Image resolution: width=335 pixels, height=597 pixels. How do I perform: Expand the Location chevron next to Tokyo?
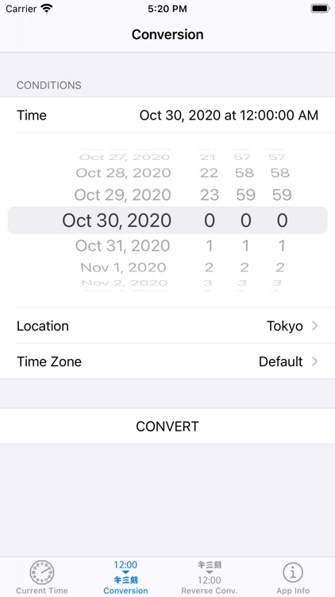click(x=314, y=326)
